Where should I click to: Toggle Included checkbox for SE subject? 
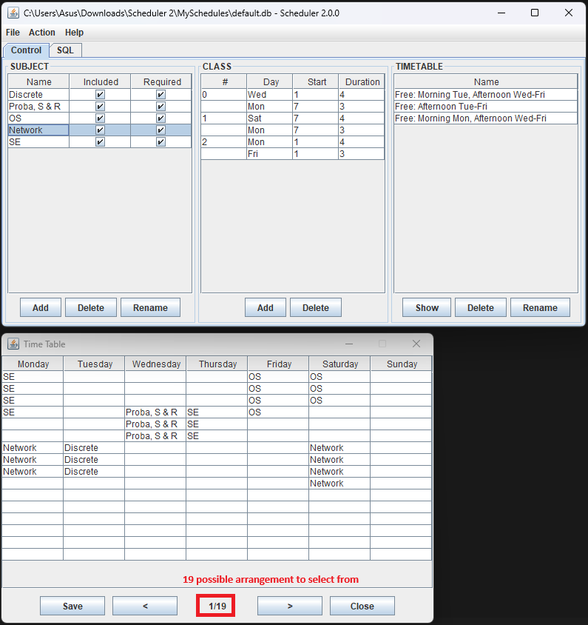pos(100,142)
